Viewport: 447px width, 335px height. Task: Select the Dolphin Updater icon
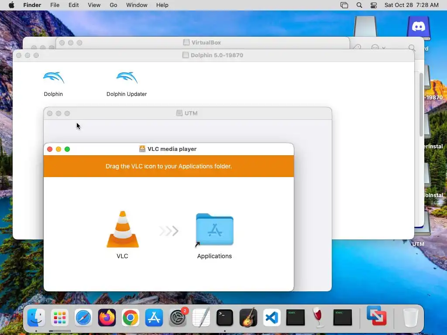127,78
